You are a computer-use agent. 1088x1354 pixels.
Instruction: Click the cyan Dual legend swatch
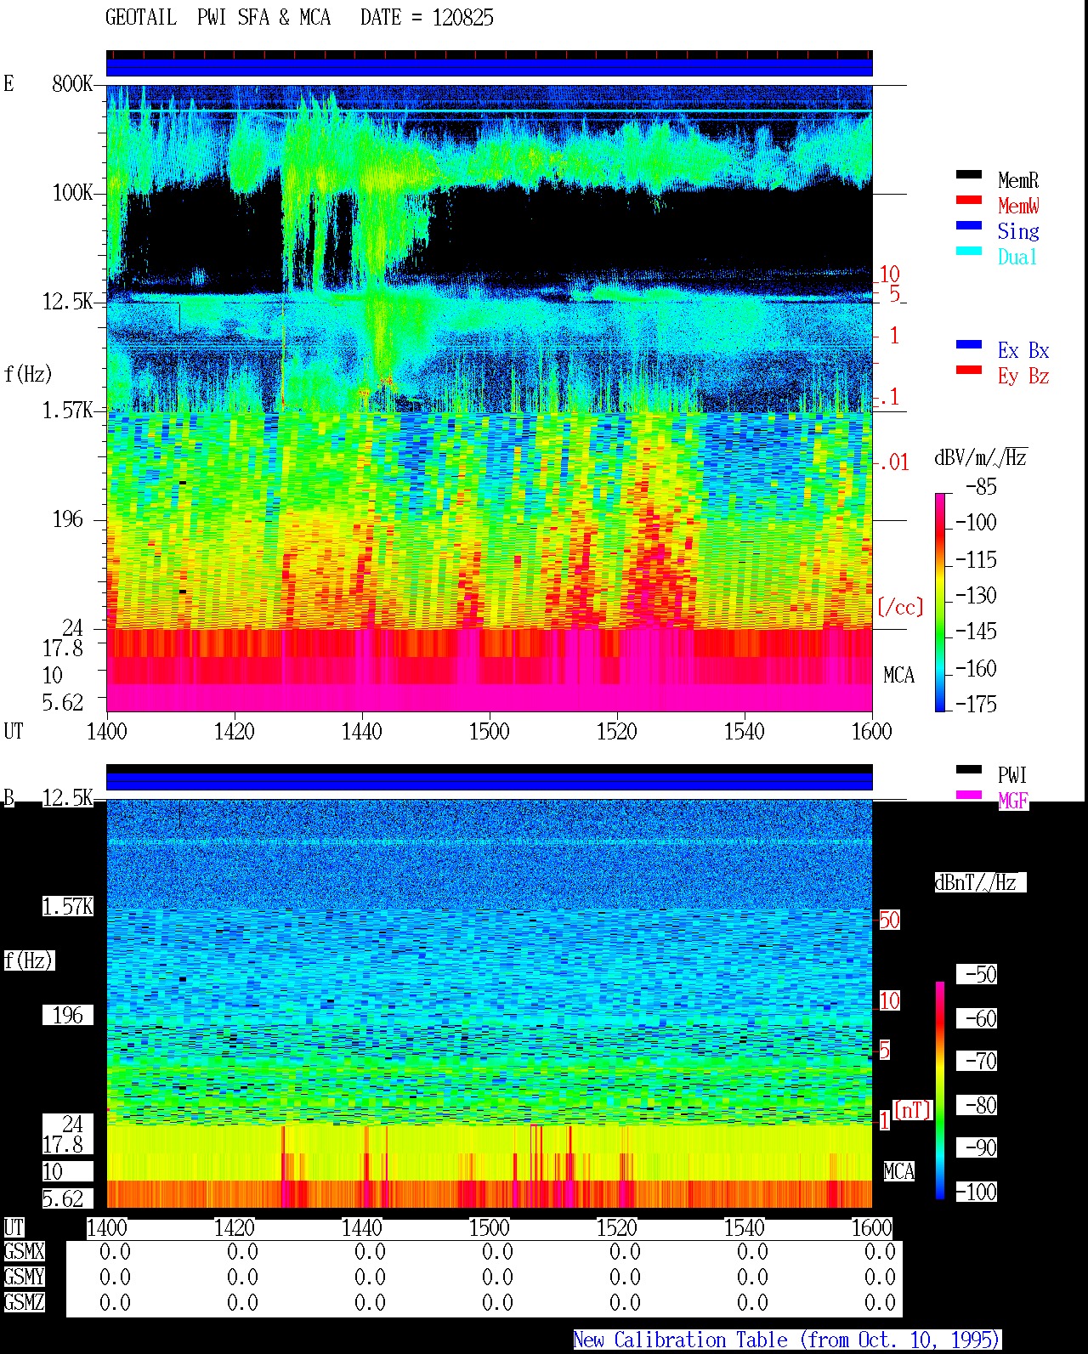coord(968,251)
